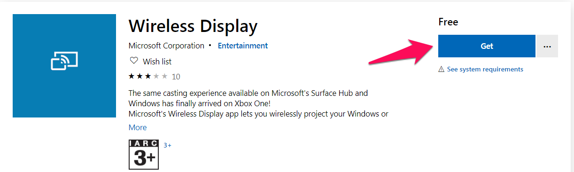Expand description with the More link

coord(138,127)
